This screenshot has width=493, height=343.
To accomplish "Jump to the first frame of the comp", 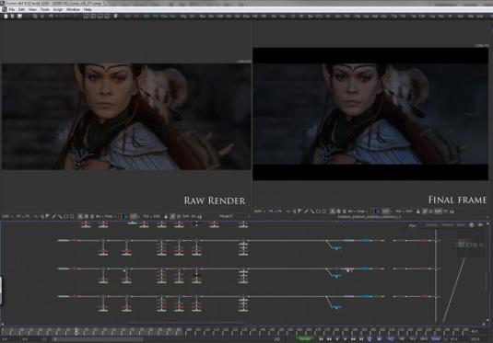I will click(x=321, y=339).
